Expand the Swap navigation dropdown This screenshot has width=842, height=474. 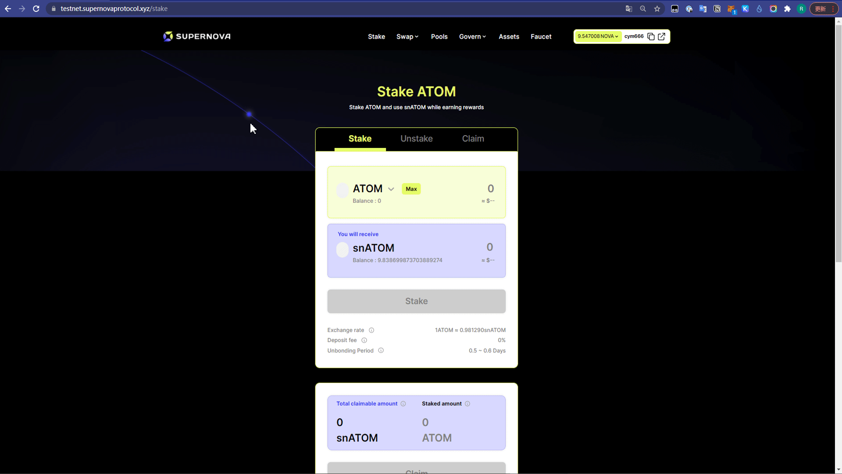point(407,36)
